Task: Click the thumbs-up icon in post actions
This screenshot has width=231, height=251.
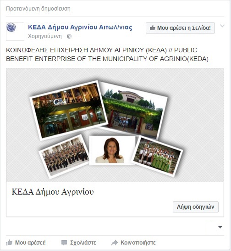Action: coord(9,243)
